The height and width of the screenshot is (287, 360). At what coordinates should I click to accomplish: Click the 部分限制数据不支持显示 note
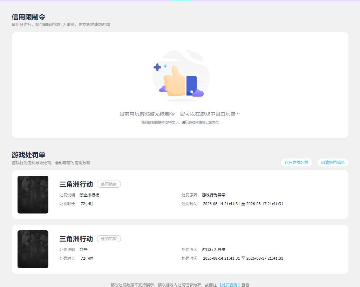[180, 122]
